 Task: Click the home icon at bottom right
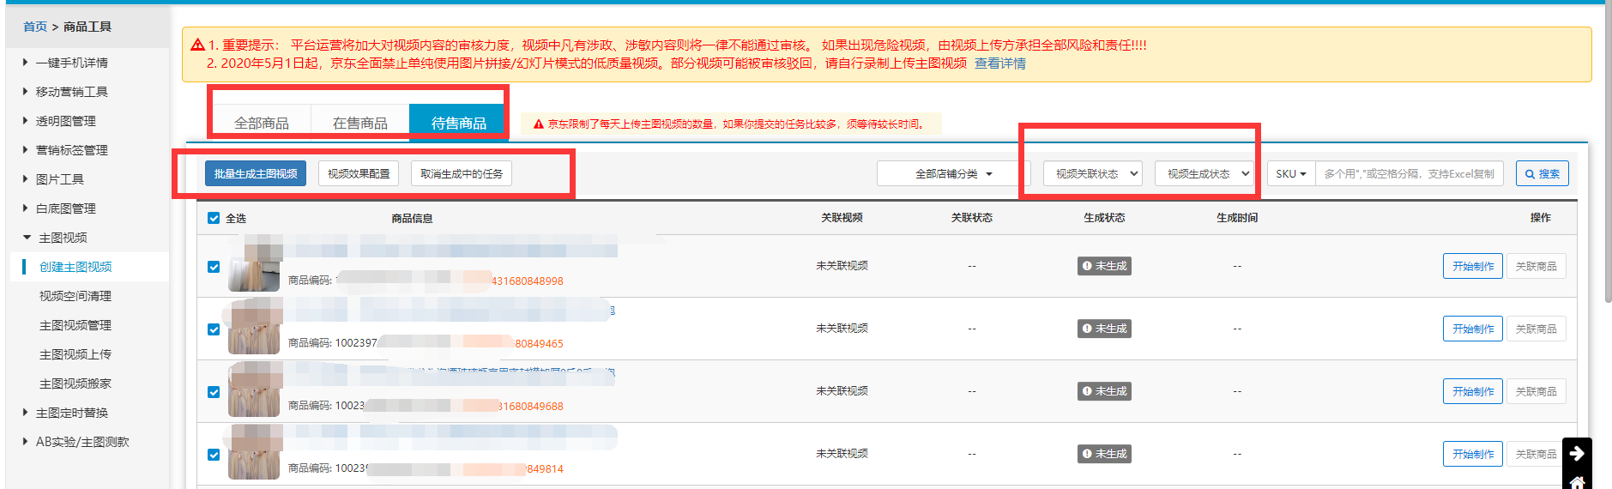(1577, 482)
